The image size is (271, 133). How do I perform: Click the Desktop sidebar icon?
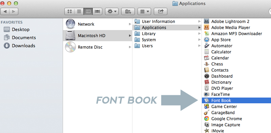7,29
